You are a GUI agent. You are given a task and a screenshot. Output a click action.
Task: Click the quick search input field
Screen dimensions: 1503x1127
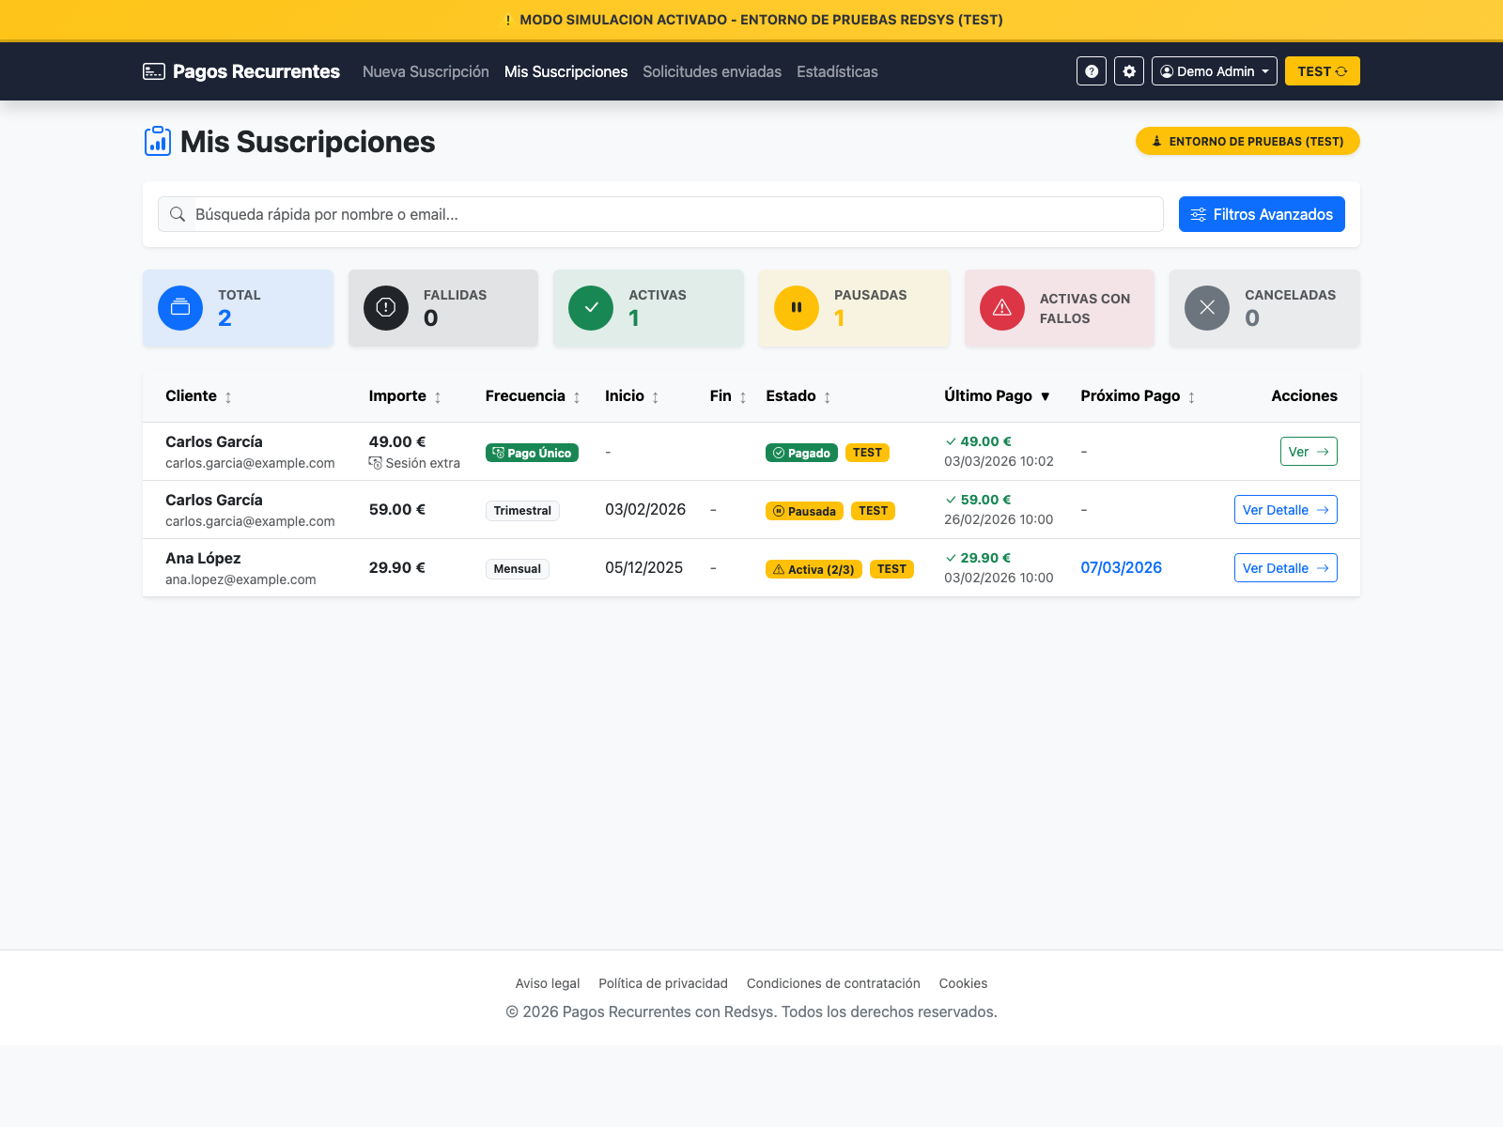coord(658,214)
